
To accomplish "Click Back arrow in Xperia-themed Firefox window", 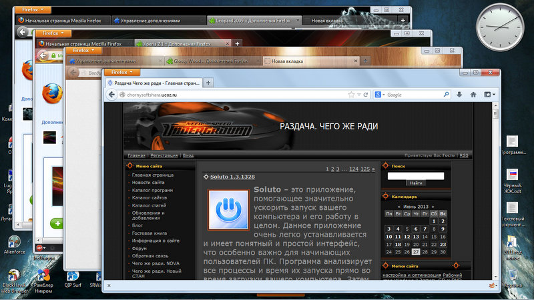I will point(43,55).
